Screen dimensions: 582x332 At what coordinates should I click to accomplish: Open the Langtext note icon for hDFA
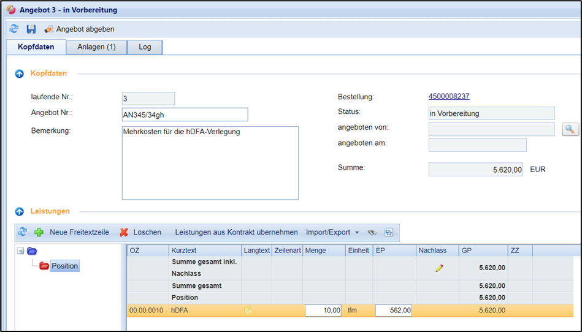248,311
